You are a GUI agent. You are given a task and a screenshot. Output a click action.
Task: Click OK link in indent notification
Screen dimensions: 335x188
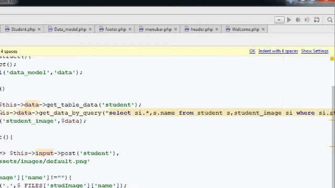pos(252,51)
